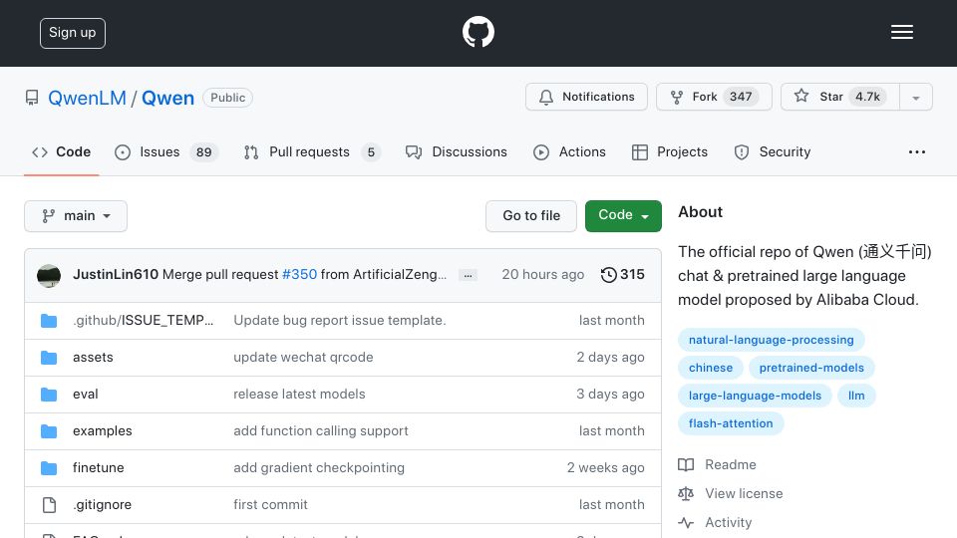Viewport: 957px width, 538px height.
Task: Switch to the Issues tab
Action: [x=166, y=151]
